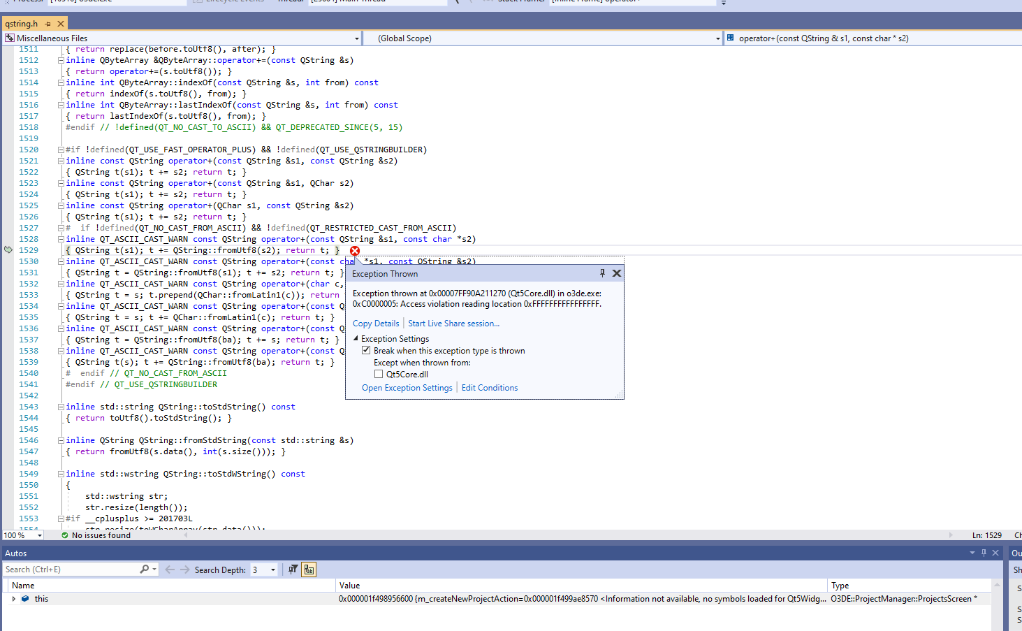
Task: Click the red error icon beside line 1529
Action: point(355,249)
